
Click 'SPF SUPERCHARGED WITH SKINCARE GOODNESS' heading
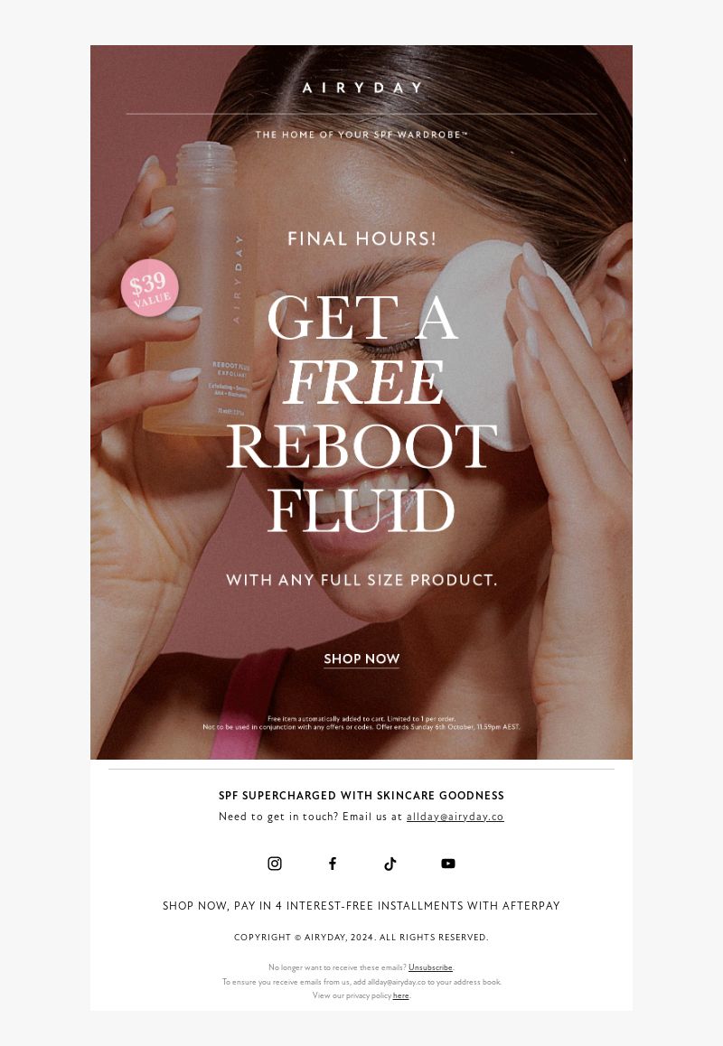click(361, 795)
